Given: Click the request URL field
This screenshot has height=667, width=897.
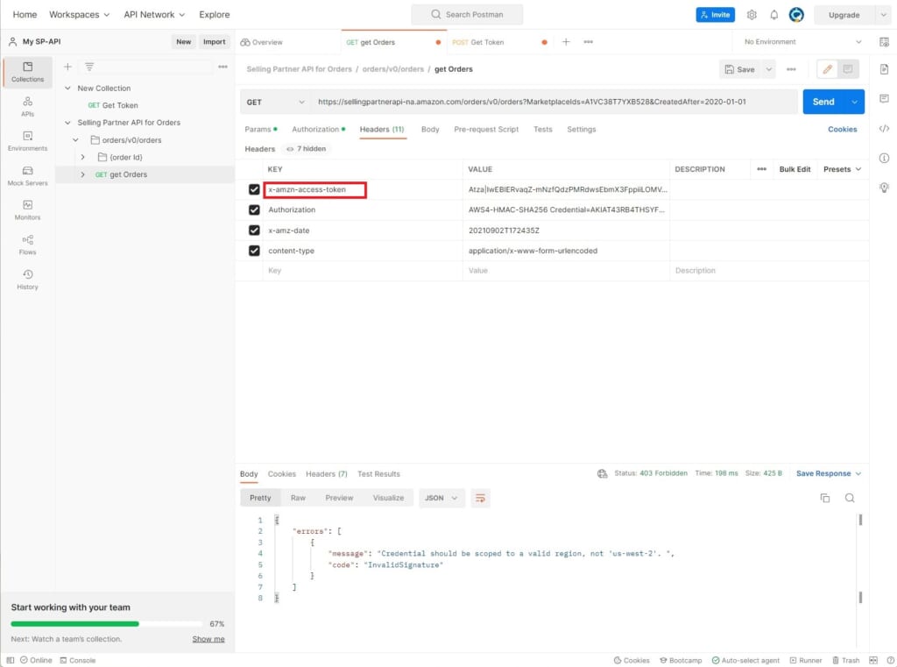Looking at the screenshot, I should (x=554, y=102).
